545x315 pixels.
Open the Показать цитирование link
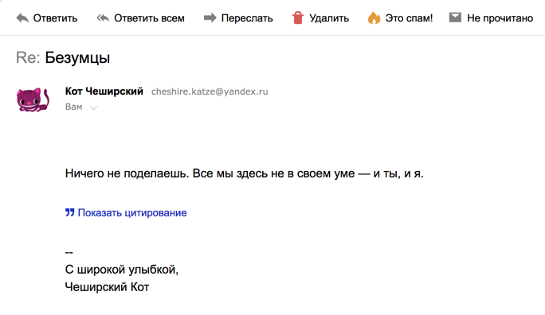coord(132,212)
